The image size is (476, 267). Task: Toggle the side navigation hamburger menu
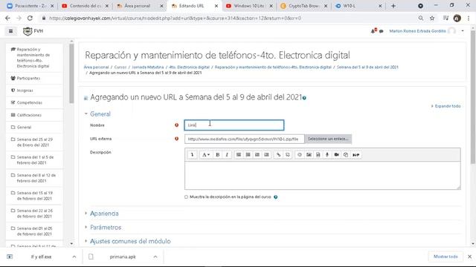click(10, 31)
